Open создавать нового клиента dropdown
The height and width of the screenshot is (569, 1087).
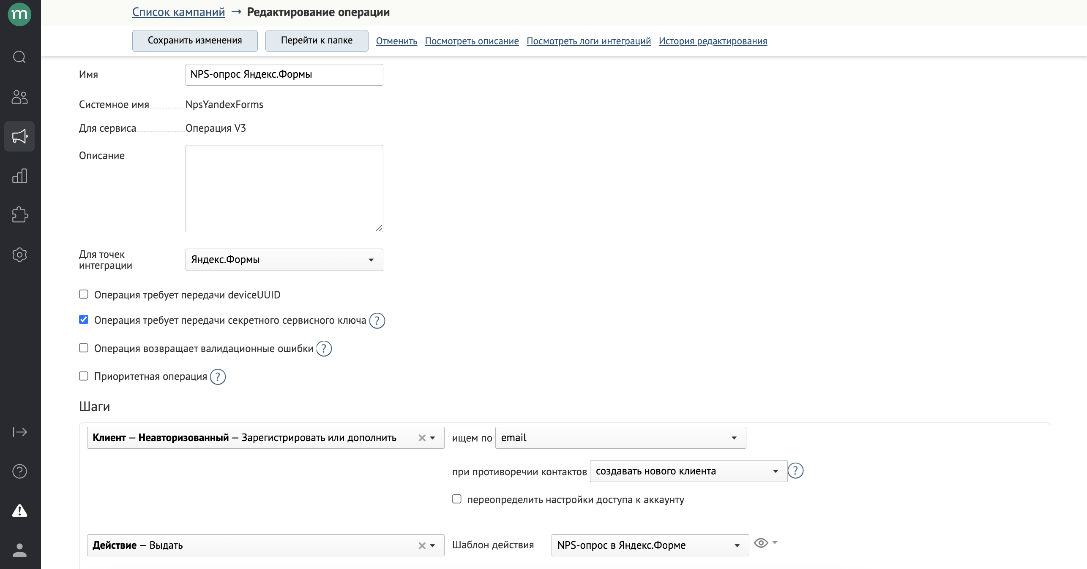[x=688, y=471]
